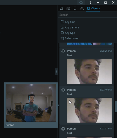Maximize the application window
The height and width of the screenshot is (138, 117).
point(106,3)
